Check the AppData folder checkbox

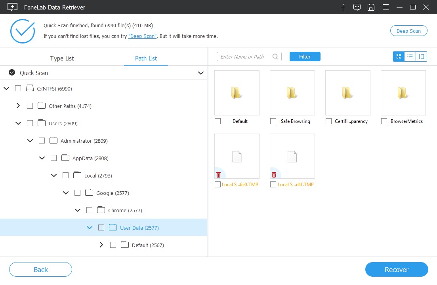[x=53, y=158]
